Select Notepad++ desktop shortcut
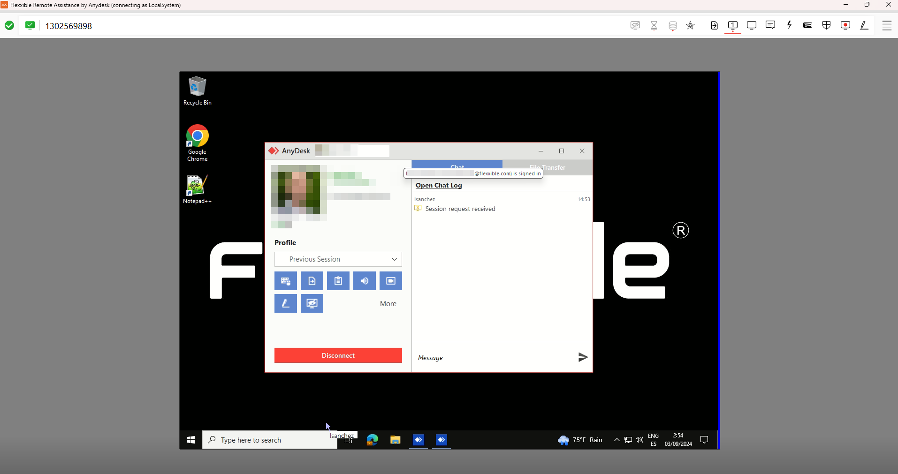Image resolution: width=898 pixels, height=474 pixels. 197,189
